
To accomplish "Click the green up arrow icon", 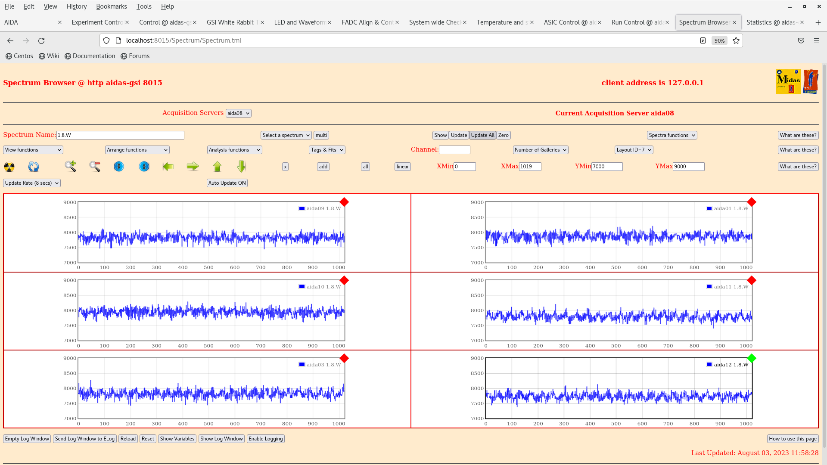I will (x=217, y=166).
